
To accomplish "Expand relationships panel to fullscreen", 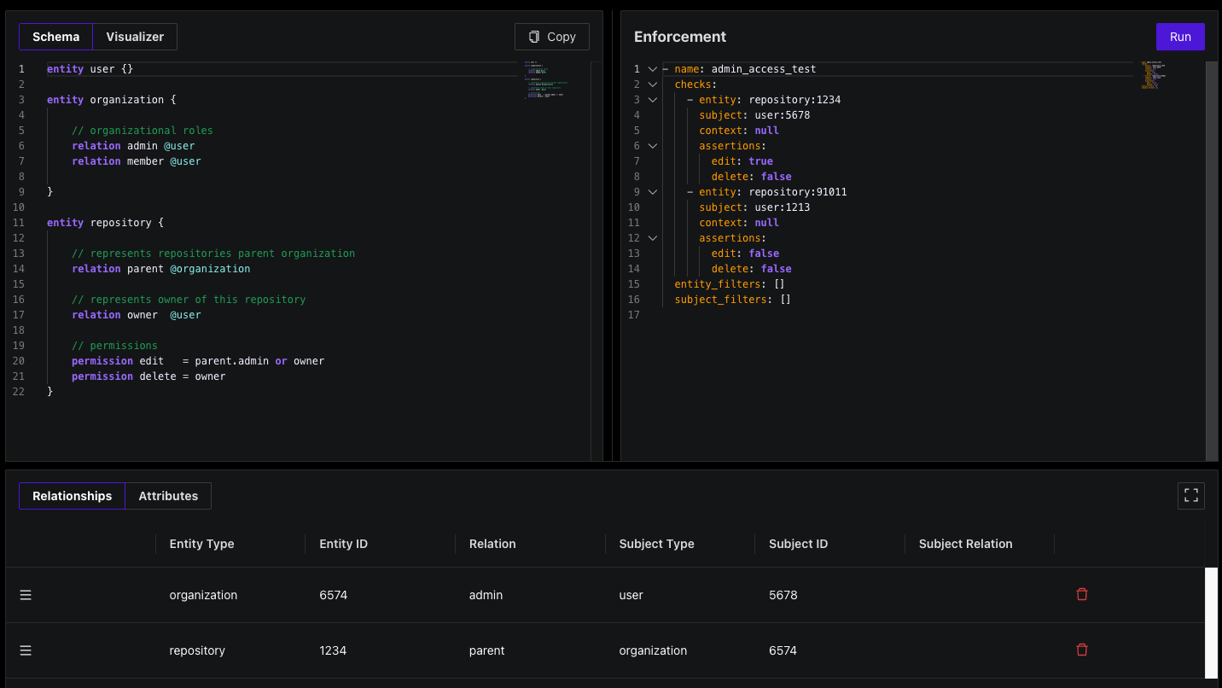I will pyautogui.click(x=1191, y=495).
